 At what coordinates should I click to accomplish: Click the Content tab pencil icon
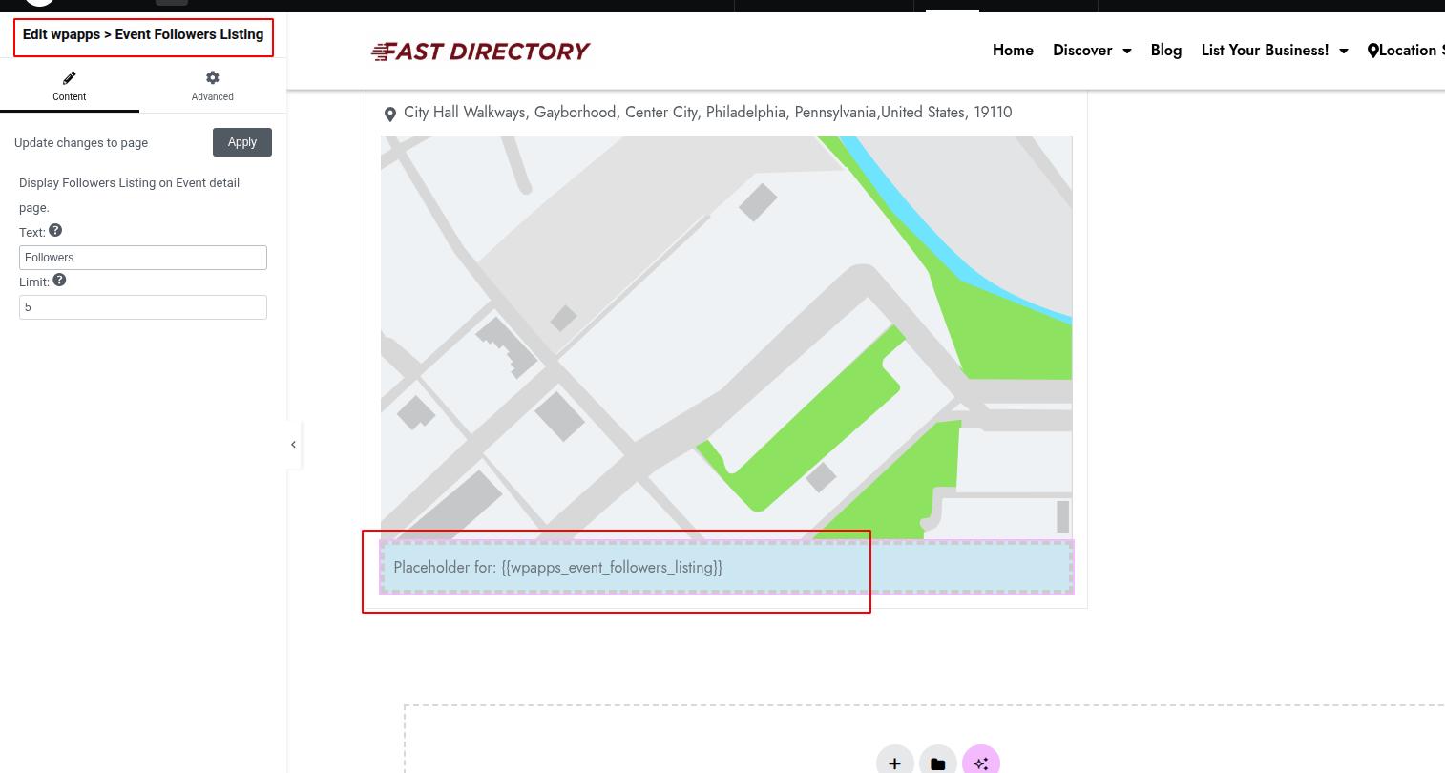(69, 78)
